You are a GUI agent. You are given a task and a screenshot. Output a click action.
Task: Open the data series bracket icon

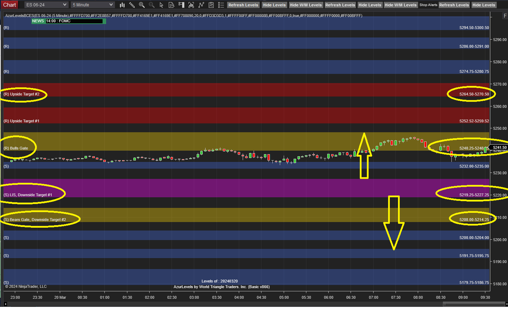pyautogui.click(x=191, y=5)
